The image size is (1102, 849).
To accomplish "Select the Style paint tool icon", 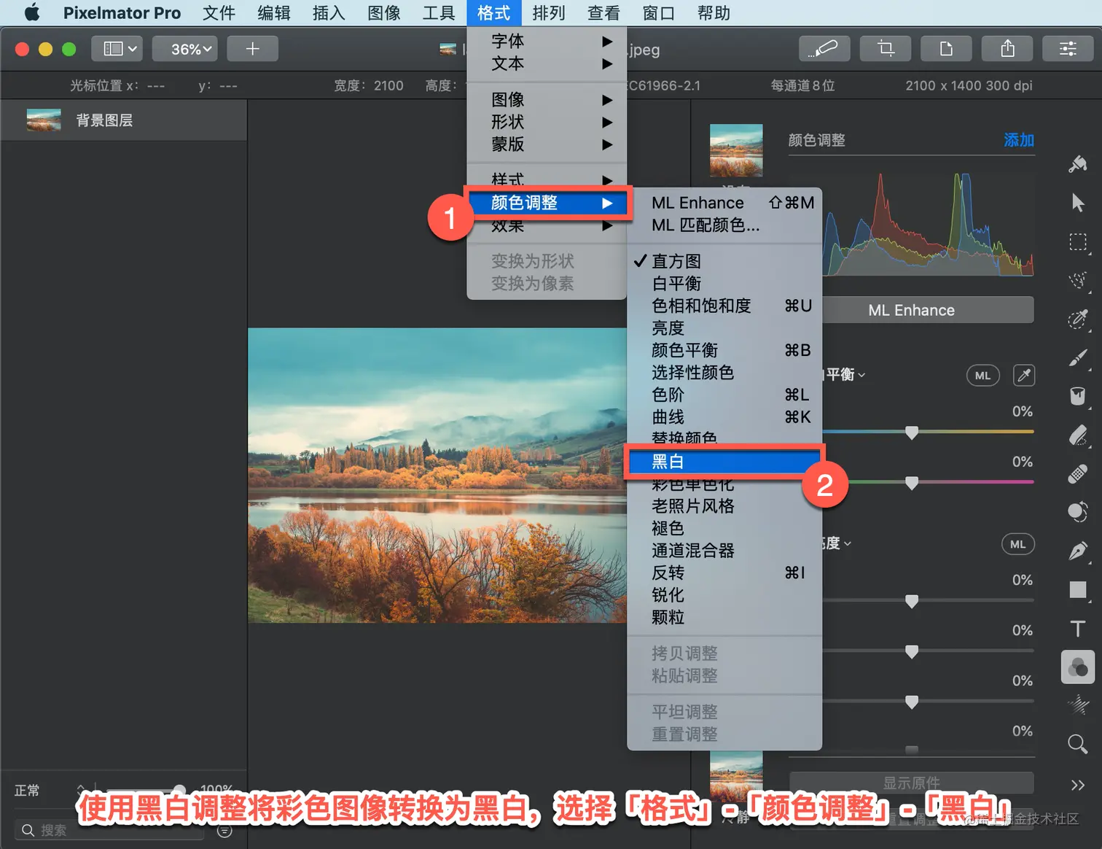I will [1078, 164].
